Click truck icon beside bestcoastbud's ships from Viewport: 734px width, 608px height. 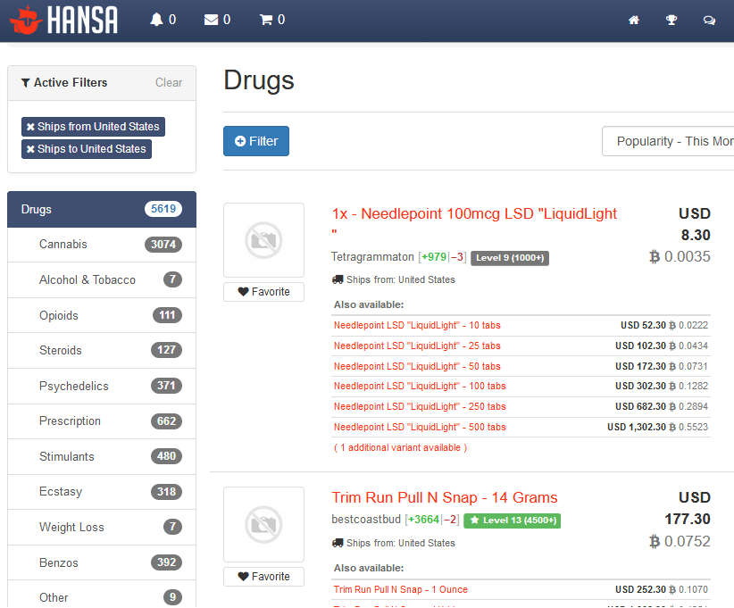coord(338,543)
